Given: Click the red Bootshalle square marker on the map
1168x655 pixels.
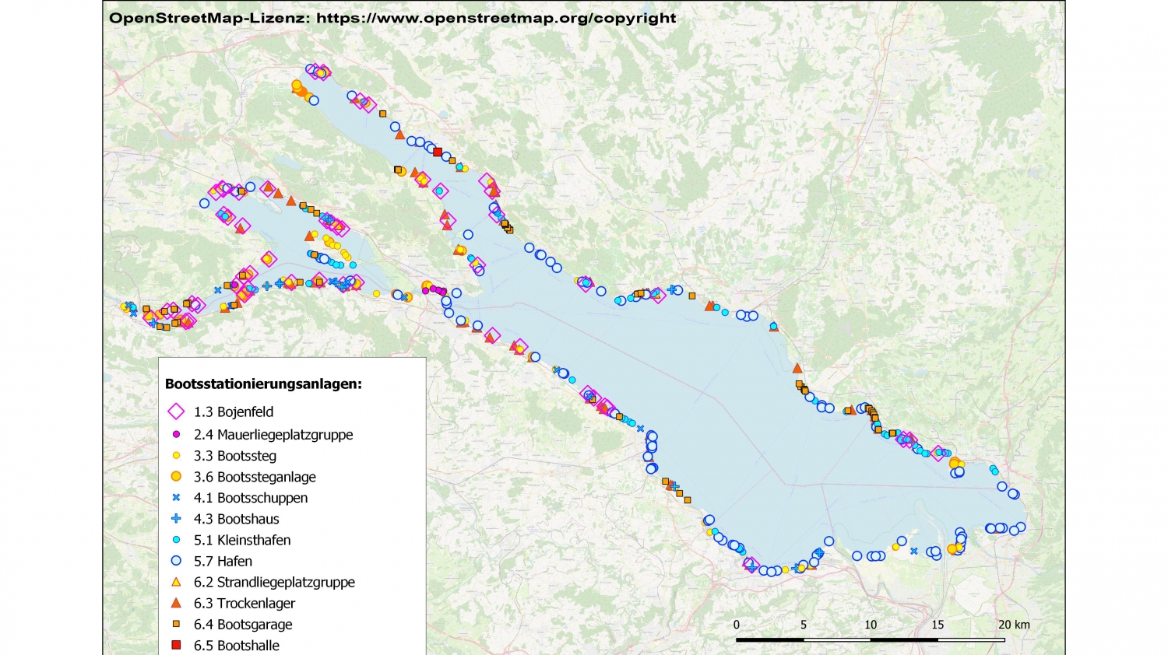Looking at the screenshot, I should 438,152.
